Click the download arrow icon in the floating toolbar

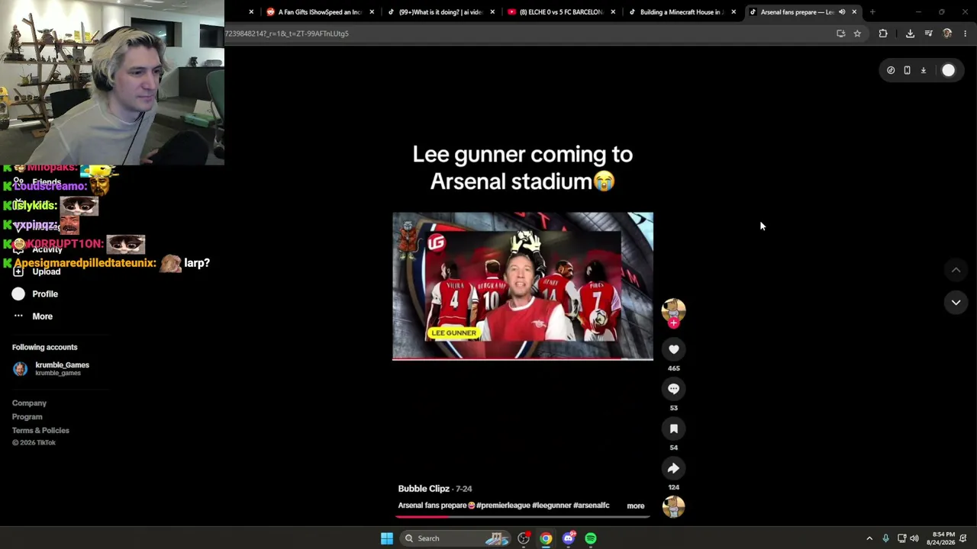click(x=923, y=70)
